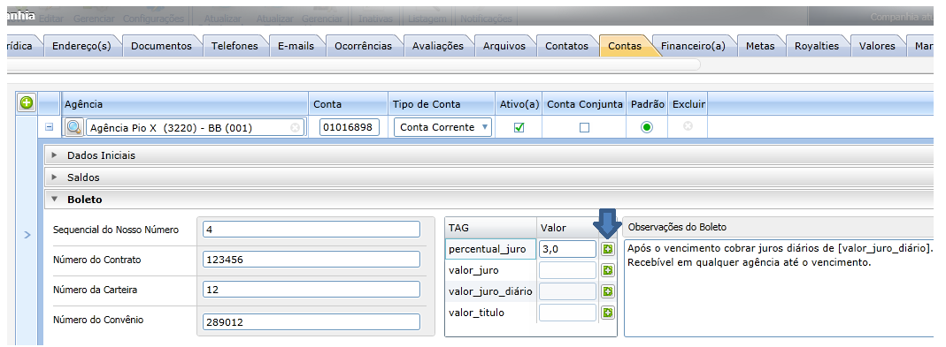Viewport: 946px width, 347px height.
Task: Open the Telefones tab
Action: (x=235, y=46)
